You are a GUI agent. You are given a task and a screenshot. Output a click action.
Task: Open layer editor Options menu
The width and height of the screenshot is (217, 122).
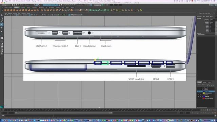pos(203,84)
